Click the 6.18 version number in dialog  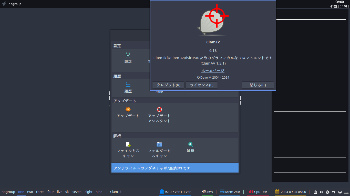213,51
